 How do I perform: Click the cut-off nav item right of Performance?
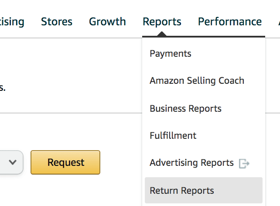coord(278,21)
